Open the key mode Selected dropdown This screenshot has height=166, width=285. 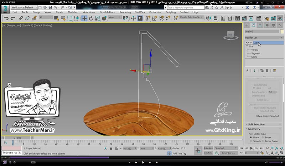(226, 148)
